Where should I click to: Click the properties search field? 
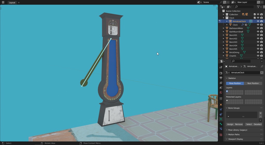[x=241, y=61]
